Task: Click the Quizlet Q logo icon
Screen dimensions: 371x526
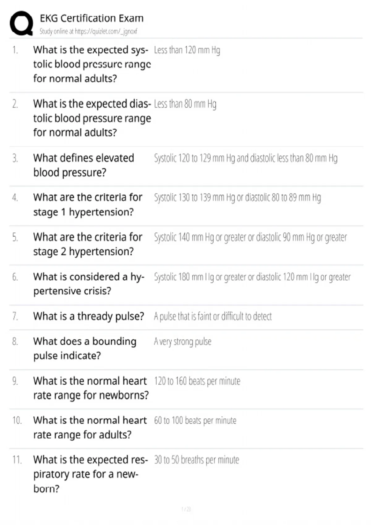Action: (x=21, y=24)
